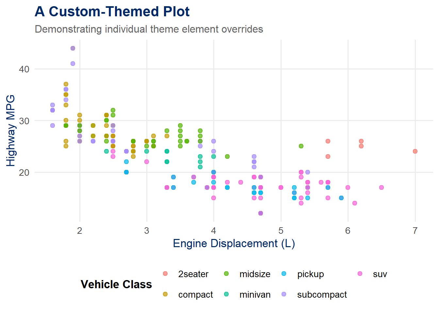The height and width of the screenshot is (313, 439).
Task: Click the x-axis tick label 4
Action: pyautogui.click(x=214, y=231)
